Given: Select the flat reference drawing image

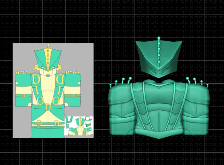Looking at the screenshot, I should tap(53, 91).
